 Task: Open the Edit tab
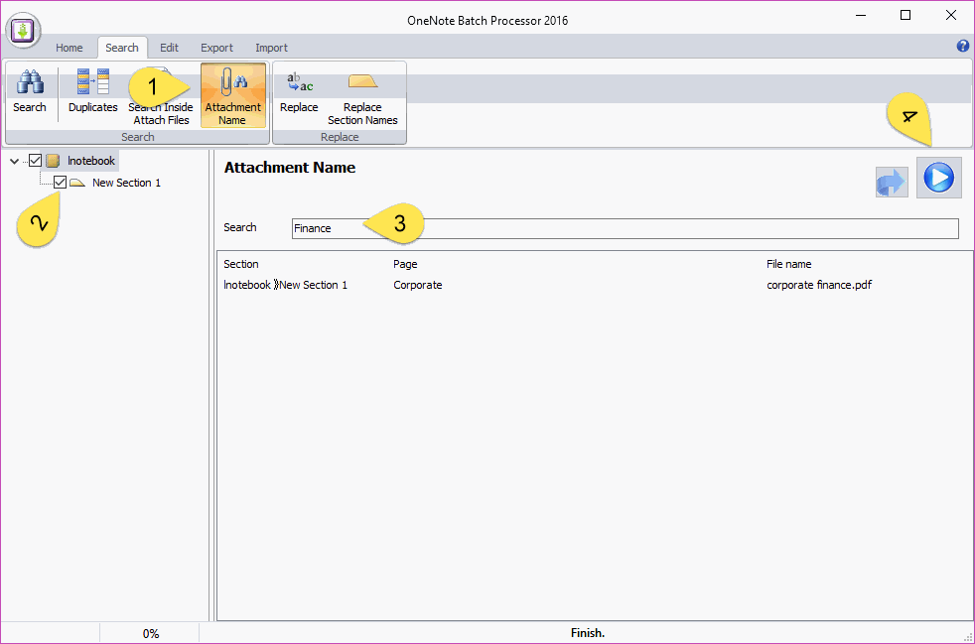pos(169,48)
